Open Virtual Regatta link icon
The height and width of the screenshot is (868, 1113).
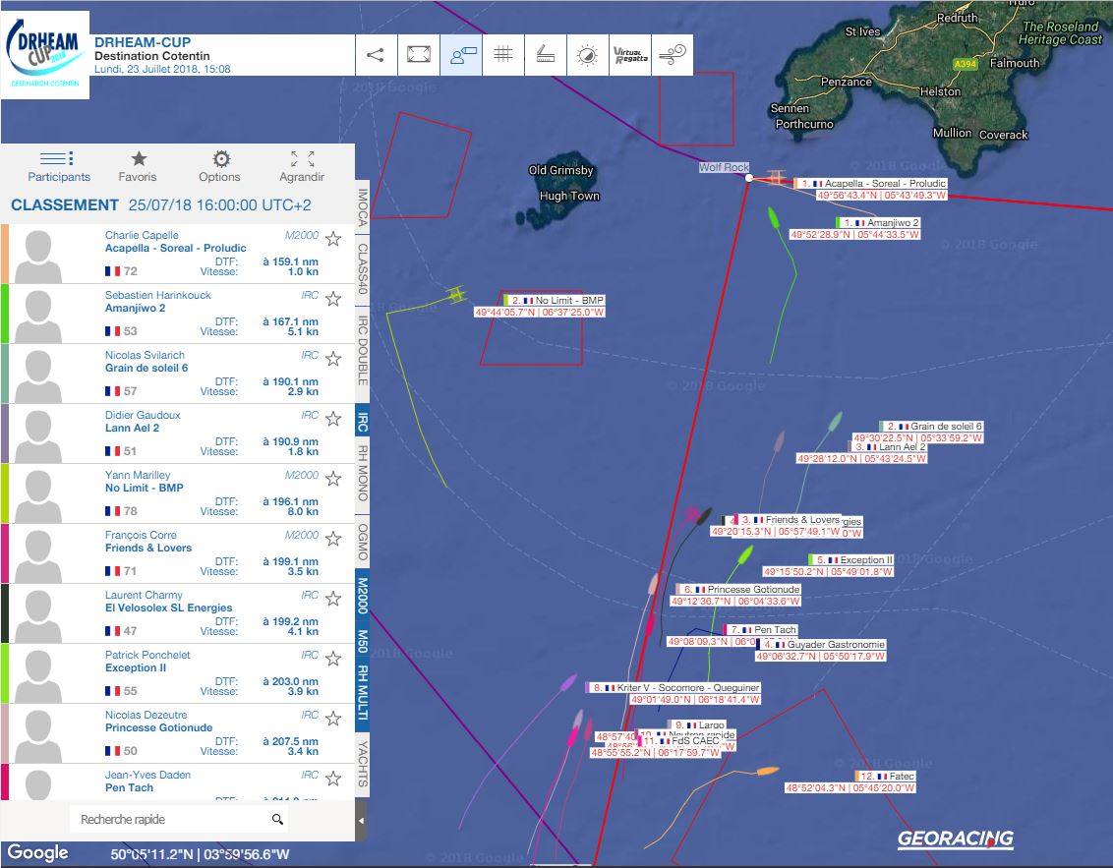click(630, 55)
